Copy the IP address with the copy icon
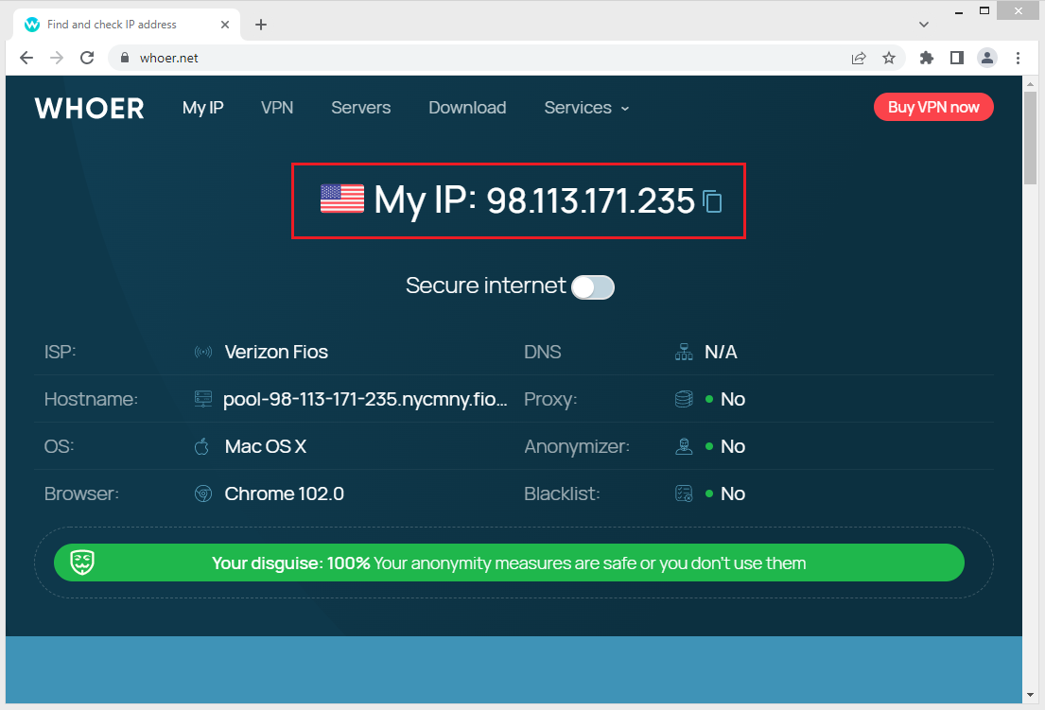Viewport: 1045px width, 710px height. tap(712, 201)
